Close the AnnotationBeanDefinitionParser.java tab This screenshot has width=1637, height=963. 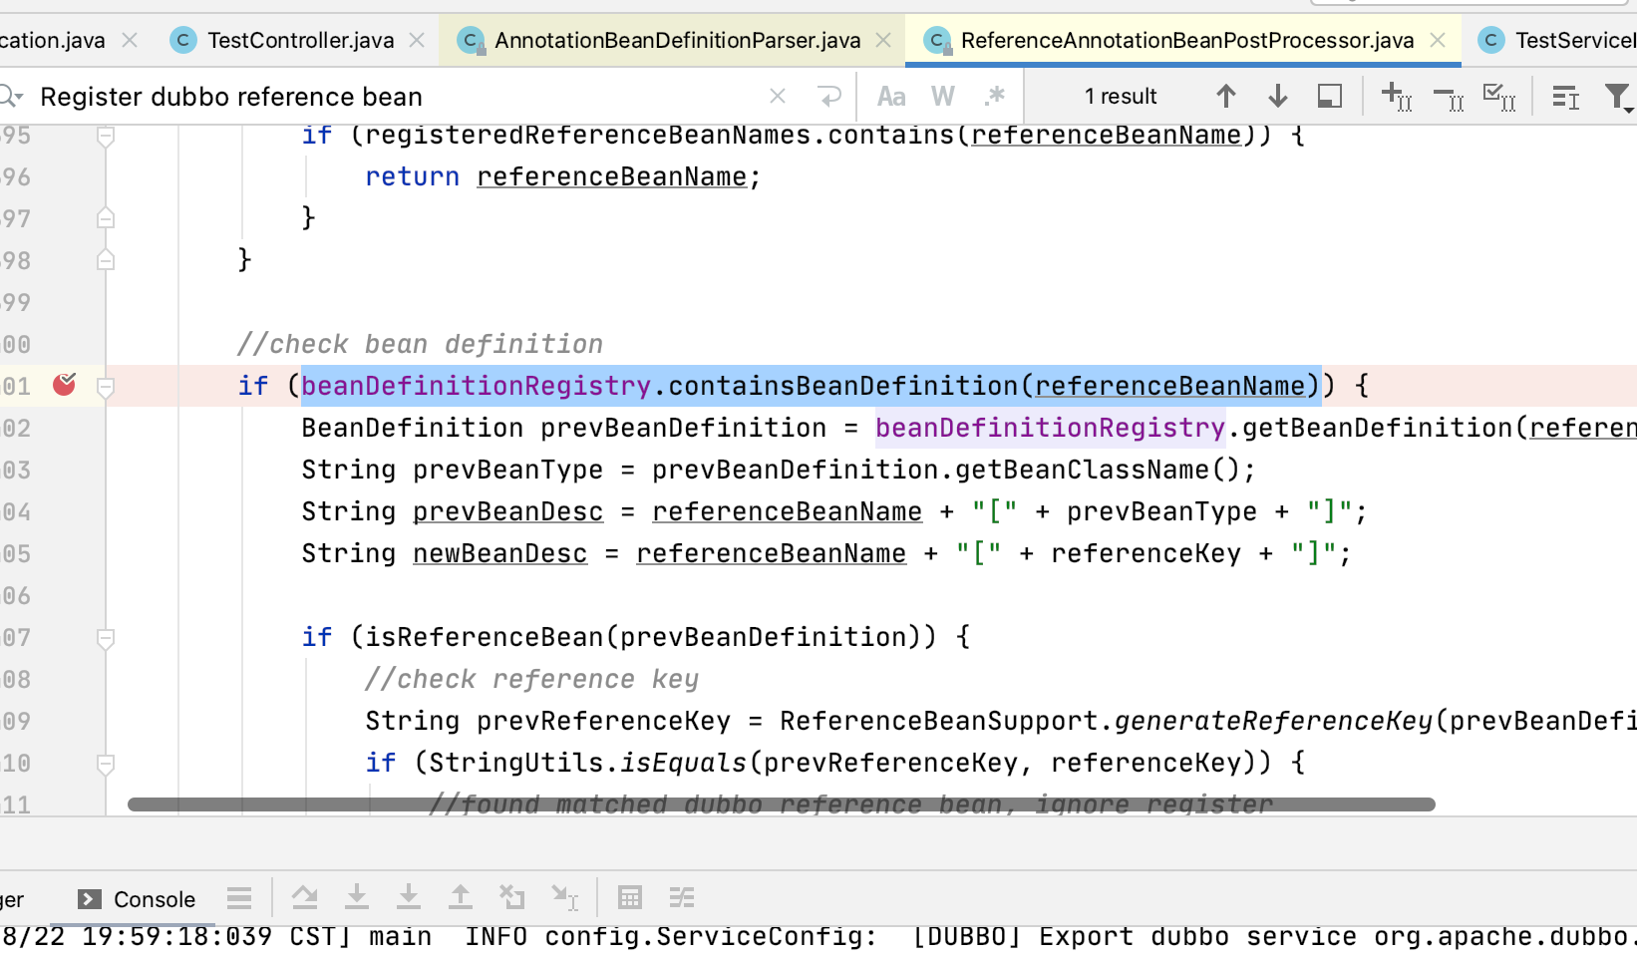(883, 40)
